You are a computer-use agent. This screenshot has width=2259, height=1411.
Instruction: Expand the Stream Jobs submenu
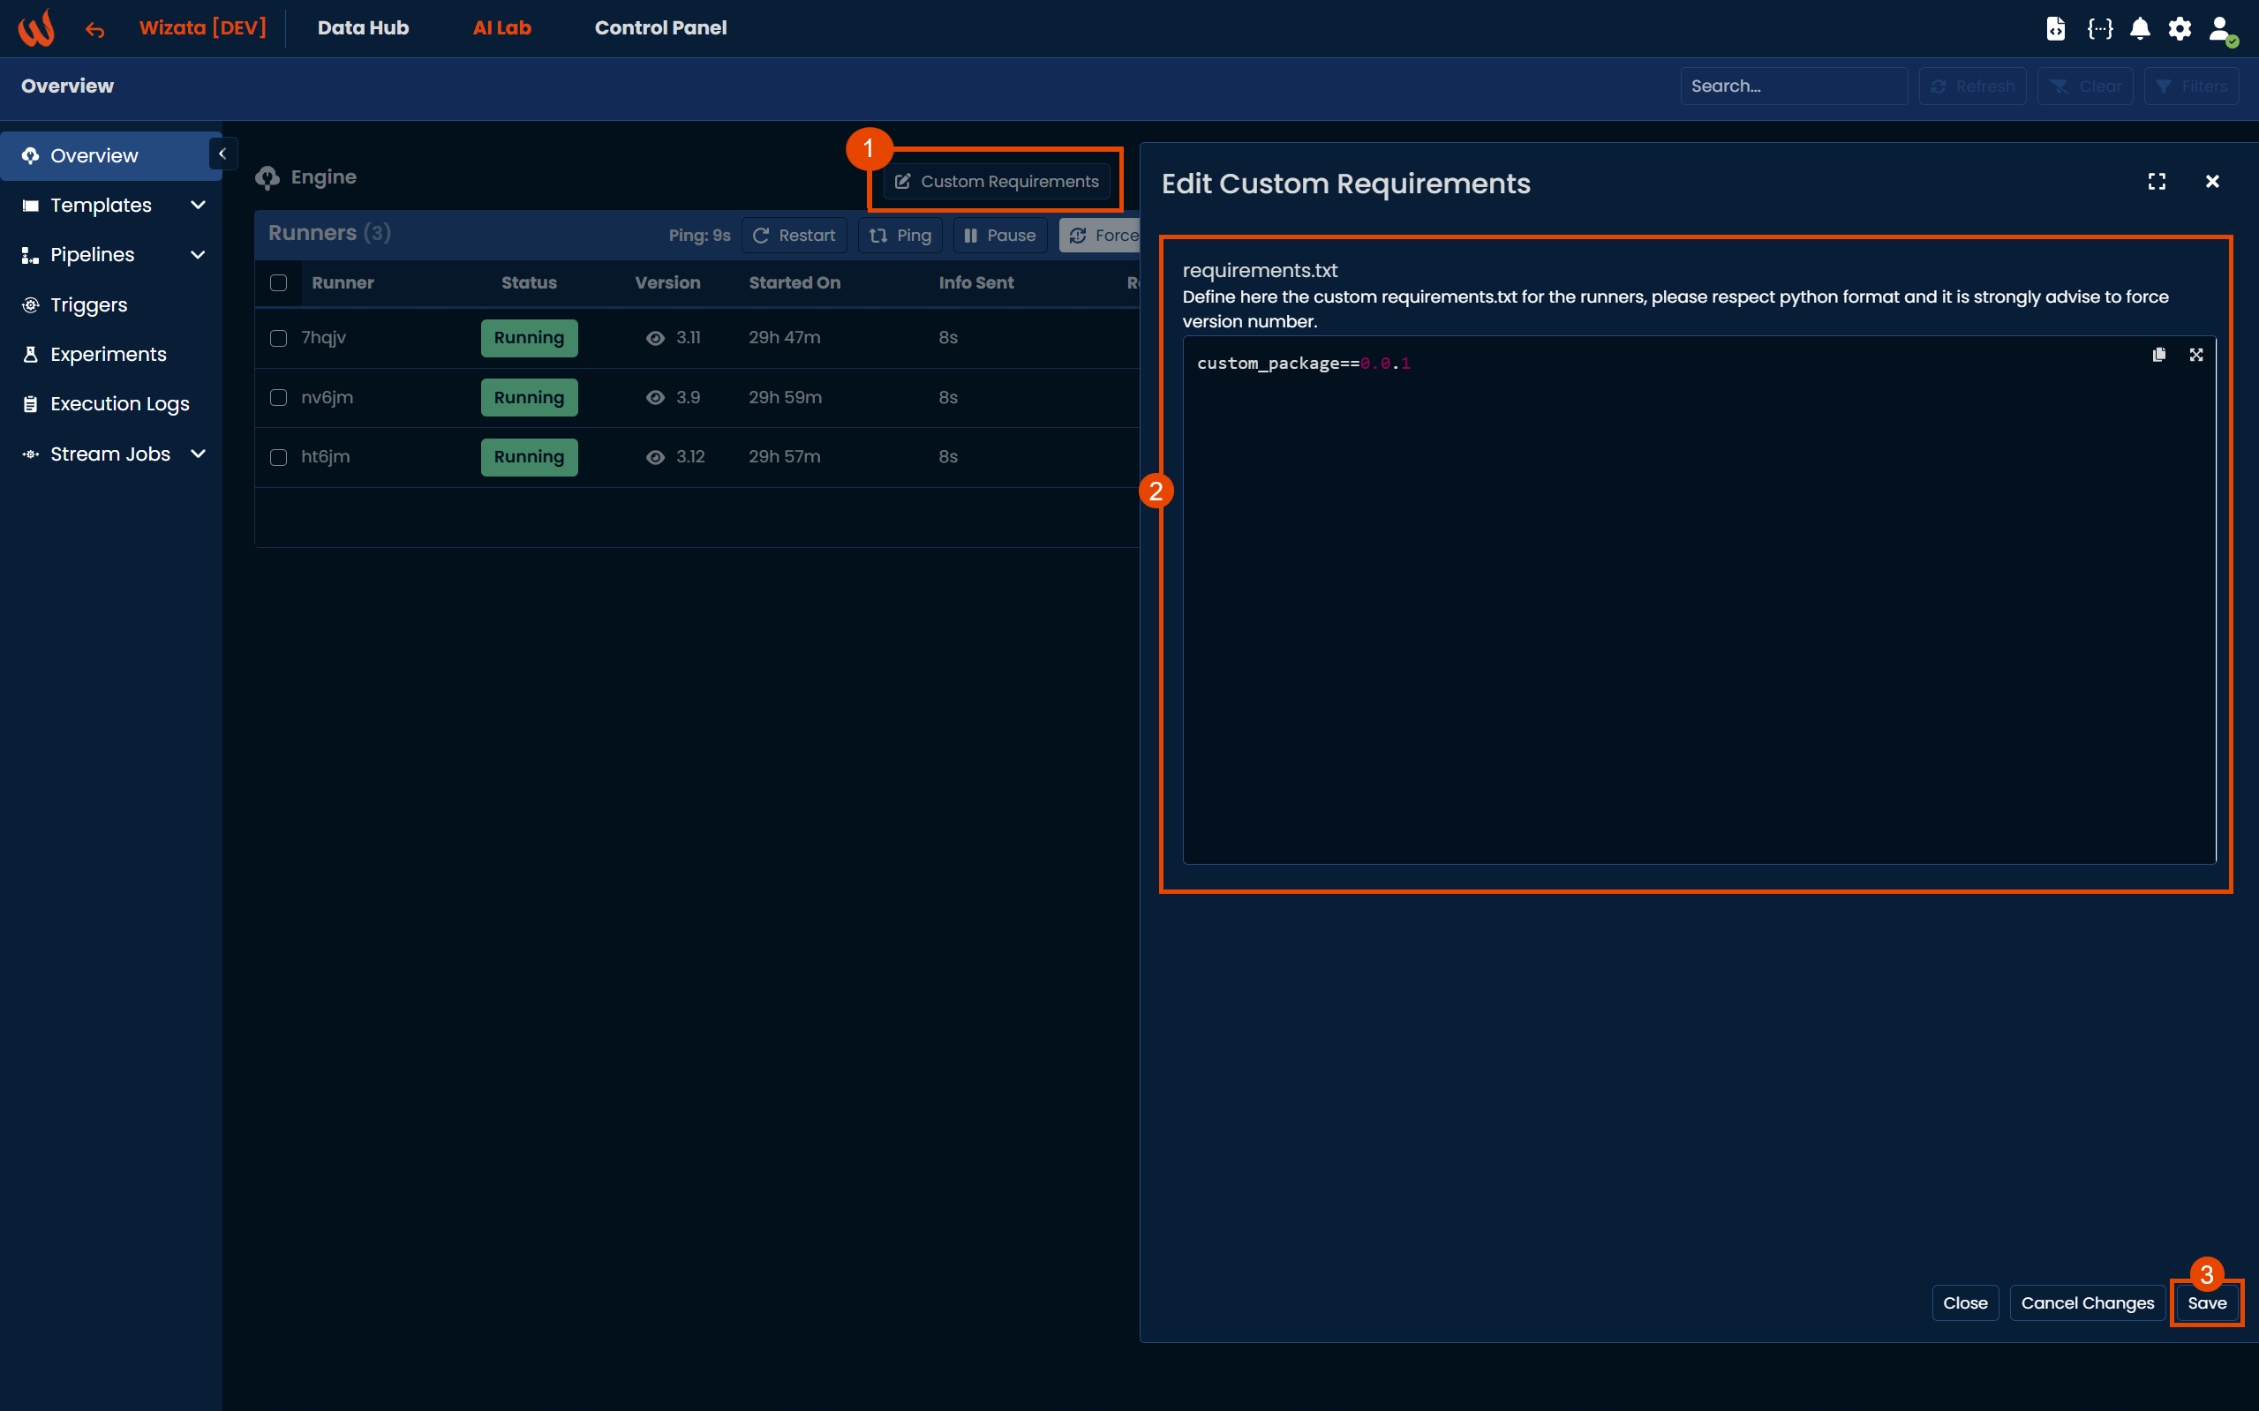[x=111, y=454]
